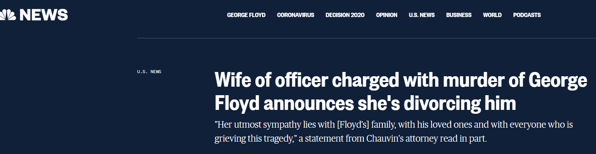Open the U.S. News navigation link
This screenshot has height=154, width=596.
(421, 15)
